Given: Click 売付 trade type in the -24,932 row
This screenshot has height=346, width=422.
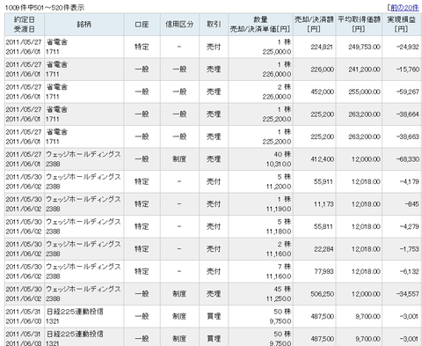Looking at the screenshot, I should click(x=214, y=47).
